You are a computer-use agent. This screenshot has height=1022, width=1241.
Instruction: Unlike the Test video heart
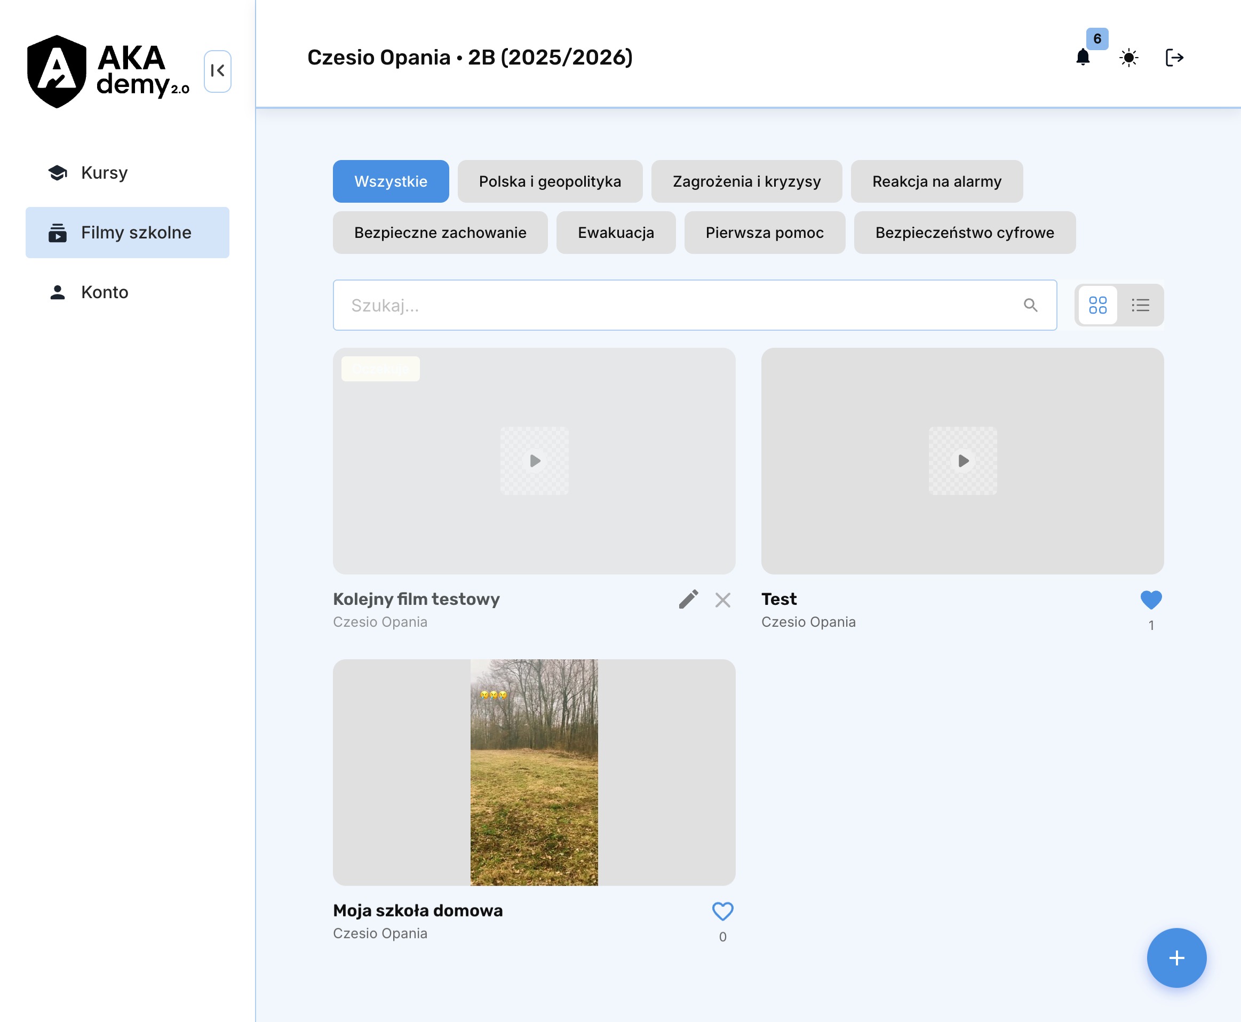[x=1150, y=600]
